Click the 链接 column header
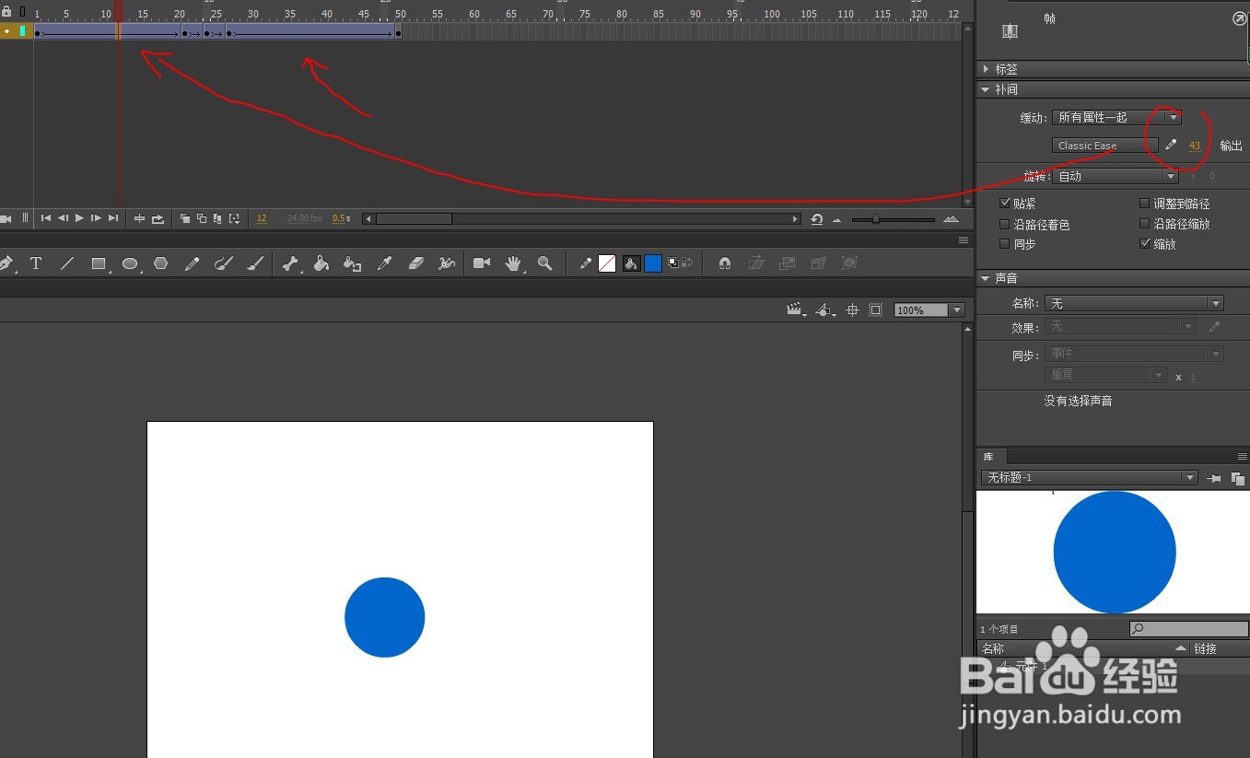Screen dimensions: 1250x758 pyautogui.click(x=1206, y=648)
